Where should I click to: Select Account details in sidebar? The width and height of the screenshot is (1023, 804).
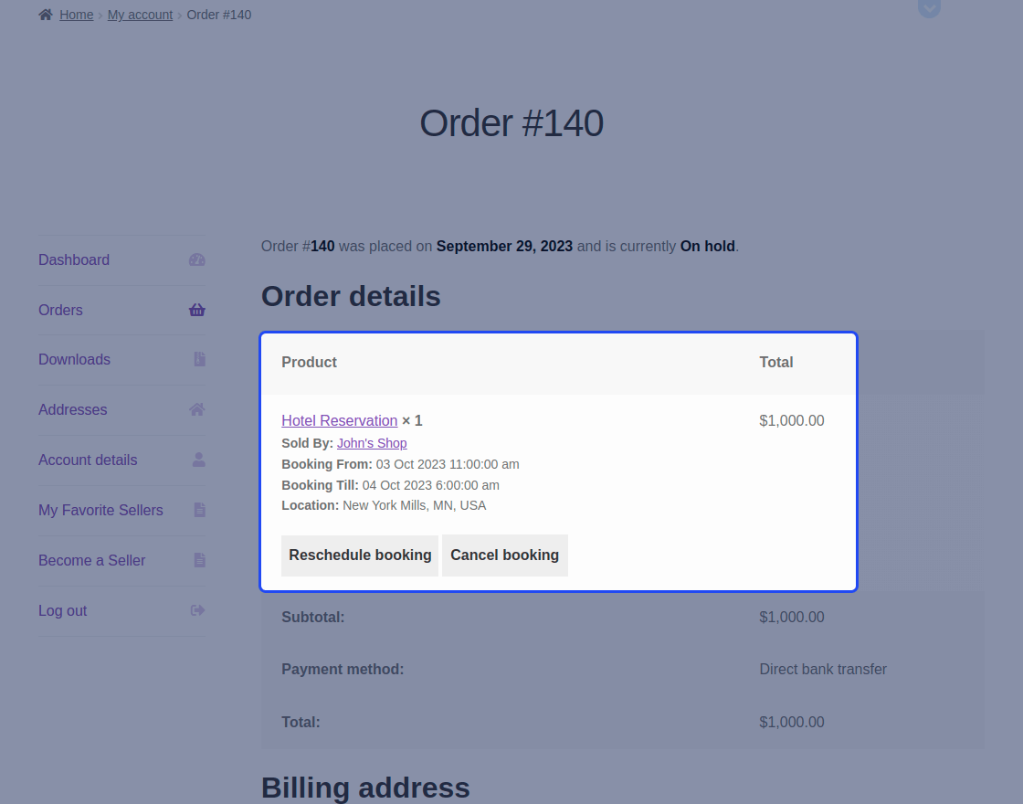pyautogui.click(x=88, y=460)
